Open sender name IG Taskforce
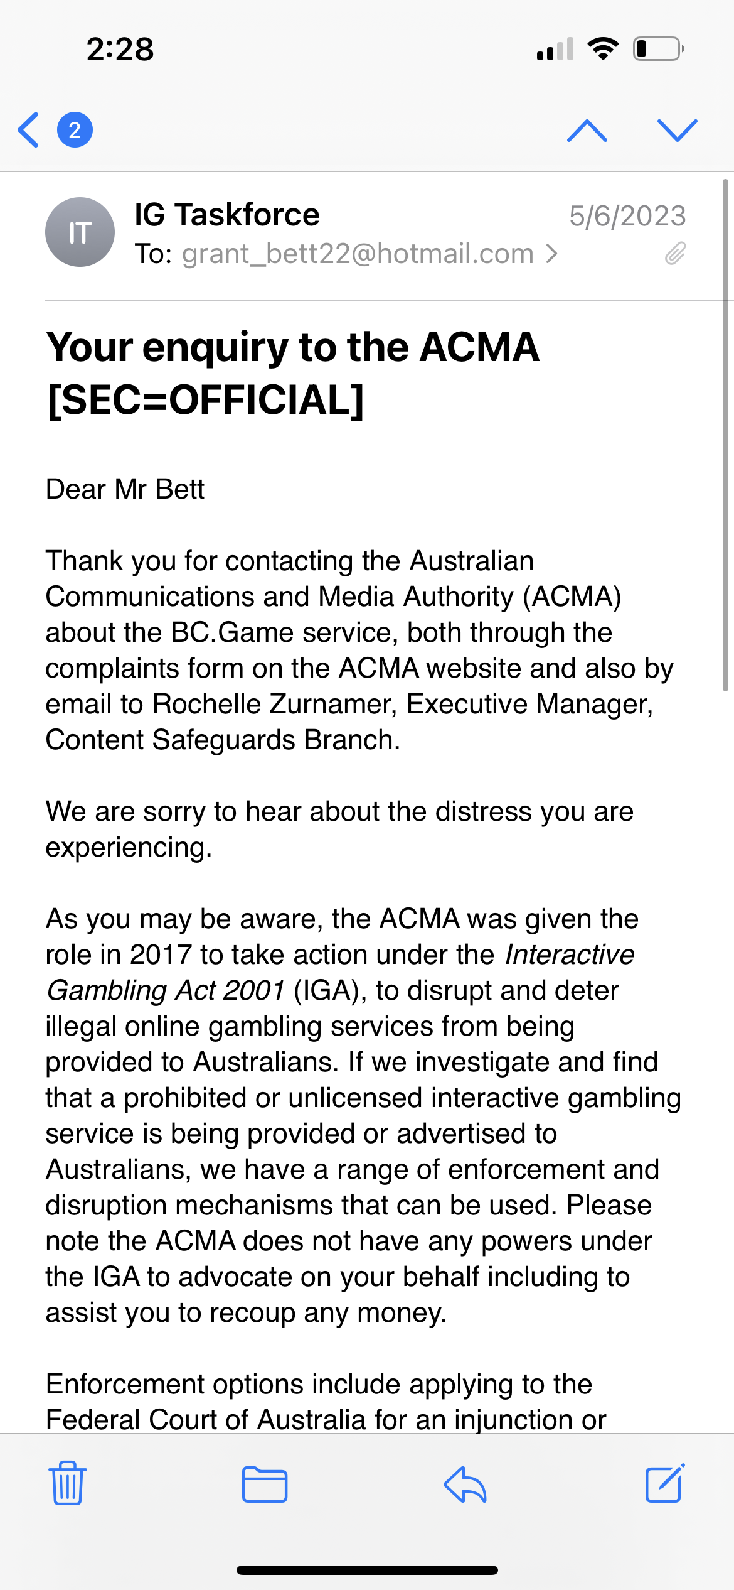This screenshot has height=1590, width=734. [226, 215]
